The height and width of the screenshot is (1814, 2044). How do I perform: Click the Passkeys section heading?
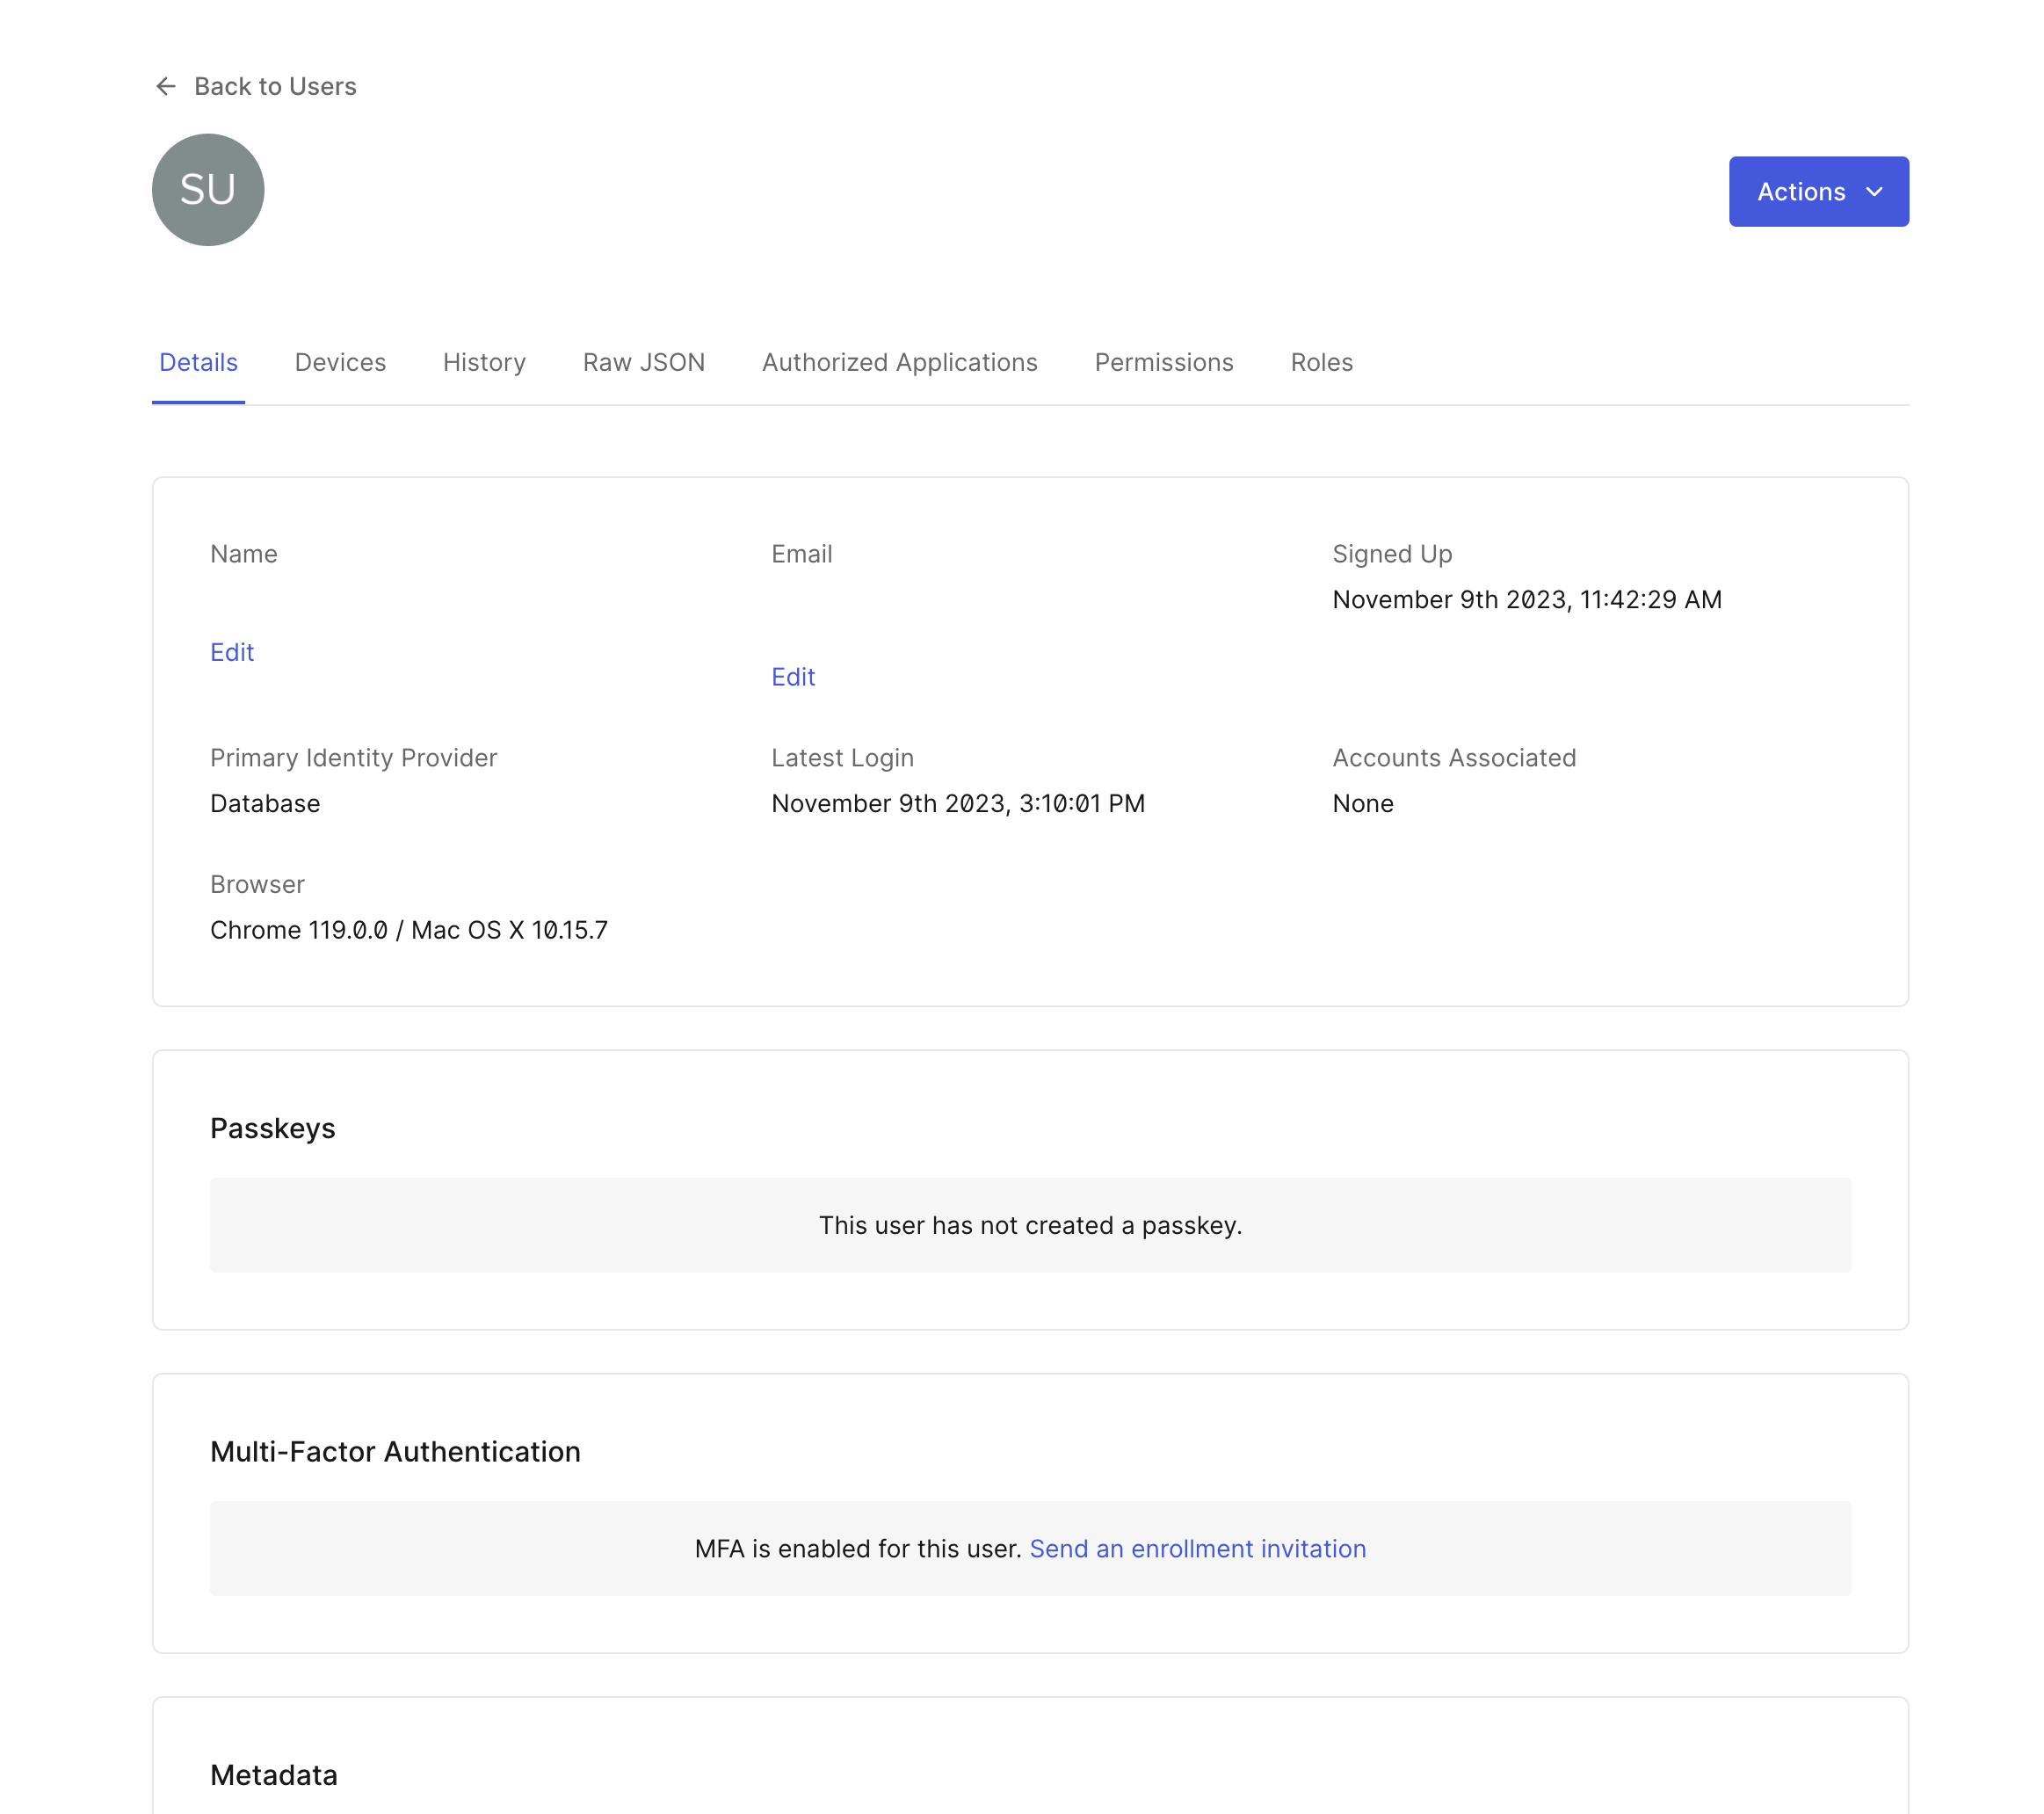[x=272, y=1128]
